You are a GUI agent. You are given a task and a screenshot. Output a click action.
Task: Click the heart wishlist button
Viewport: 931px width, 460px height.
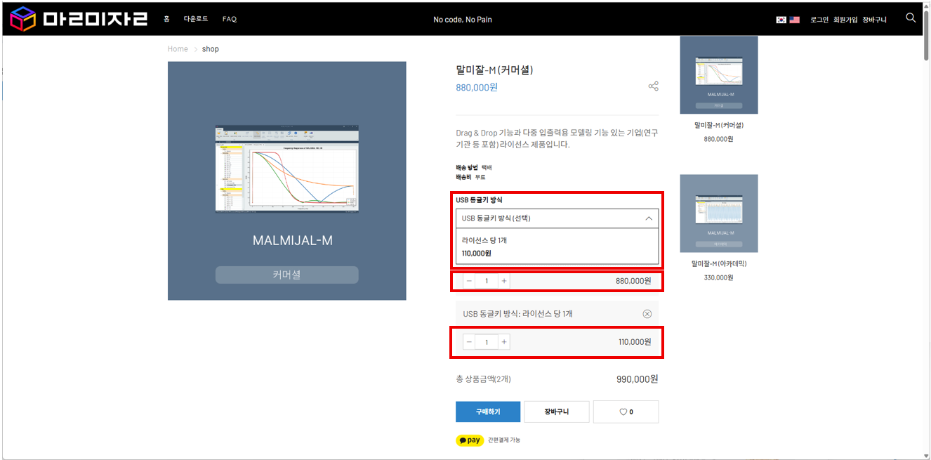[x=626, y=412]
